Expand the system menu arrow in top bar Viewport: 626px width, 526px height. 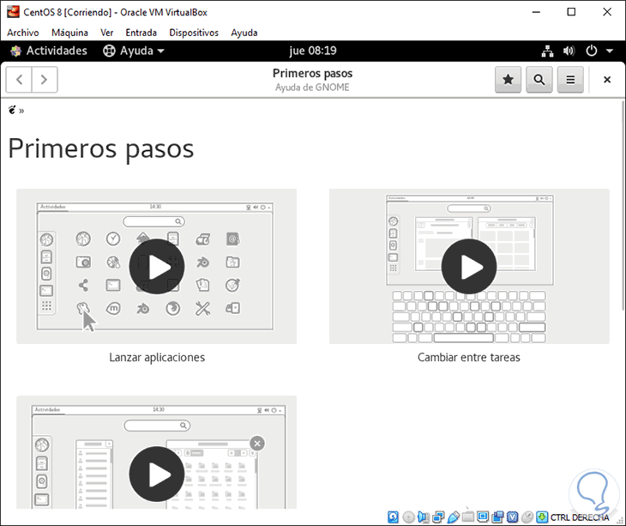(609, 51)
